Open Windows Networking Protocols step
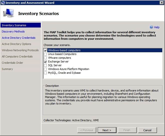This screenshot has height=136, width=165. [x=20, y=50]
